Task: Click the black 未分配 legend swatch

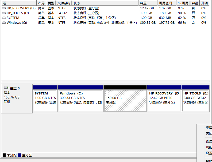Action: (x=4, y=155)
